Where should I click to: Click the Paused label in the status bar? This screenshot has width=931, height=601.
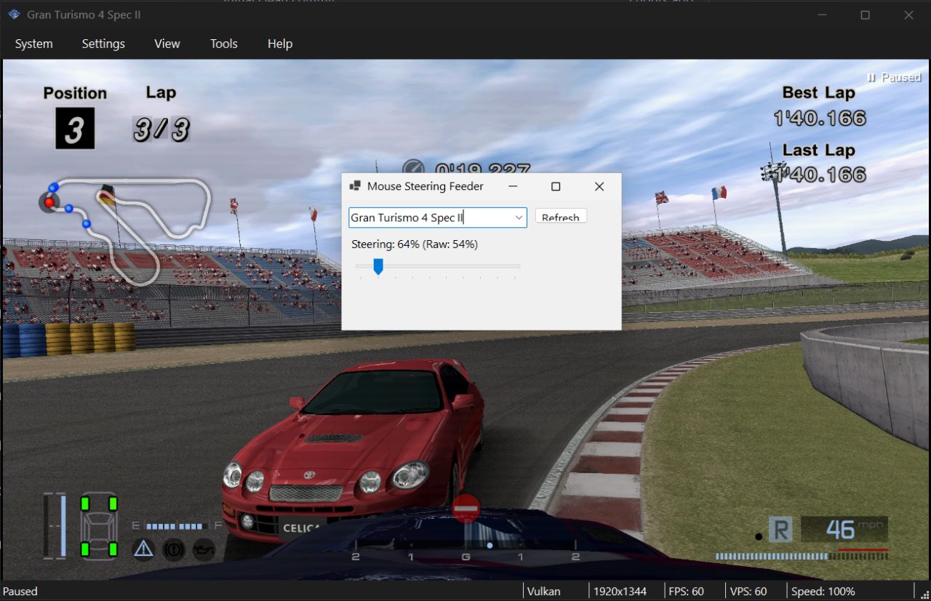point(20,591)
